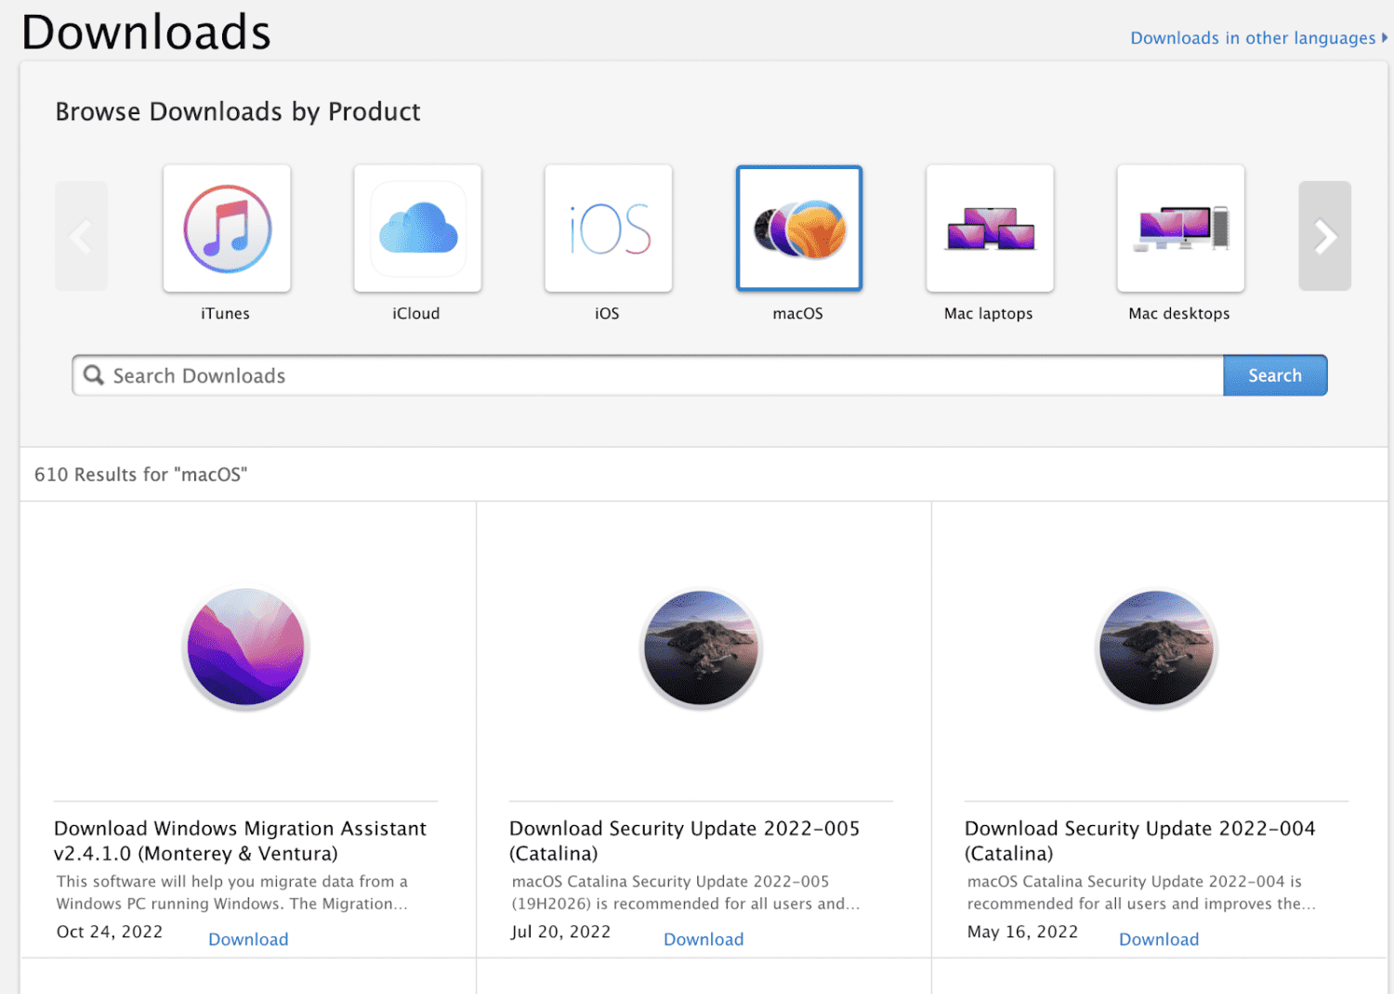Pick the Mac desktops product tile
This screenshot has height=994, width=1394.
point(1180,229)
